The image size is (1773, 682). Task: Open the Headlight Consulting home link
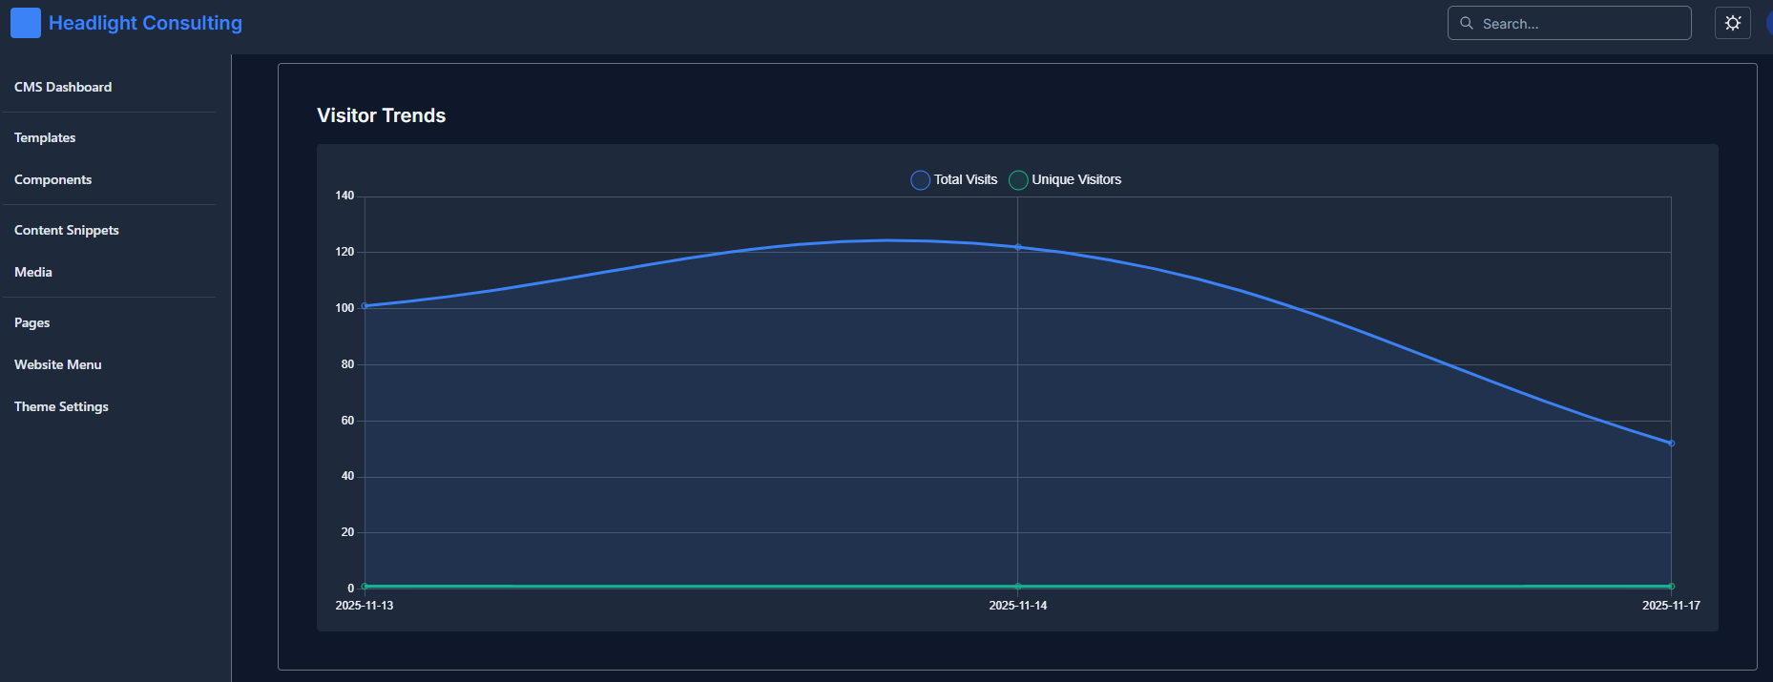point(145,23)
